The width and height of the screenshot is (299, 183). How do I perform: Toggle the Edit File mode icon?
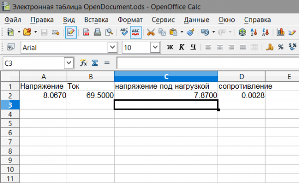tap(71, 32)
